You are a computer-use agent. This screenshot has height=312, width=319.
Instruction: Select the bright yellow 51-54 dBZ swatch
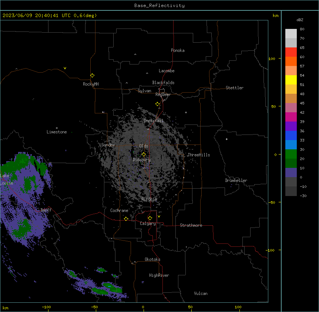point(291,80)
